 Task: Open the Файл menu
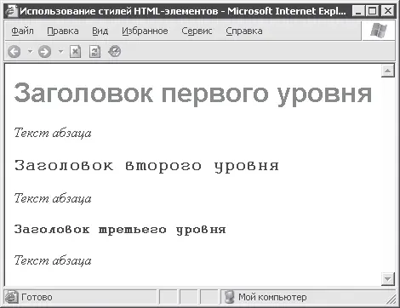[22, 31]
